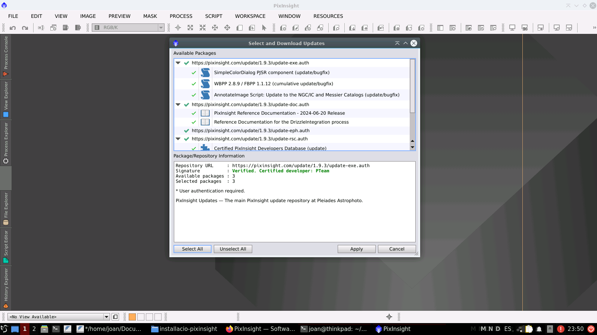Select the pointer arrow tool in toolbar
597x335 pixels.
coord(264,28)
